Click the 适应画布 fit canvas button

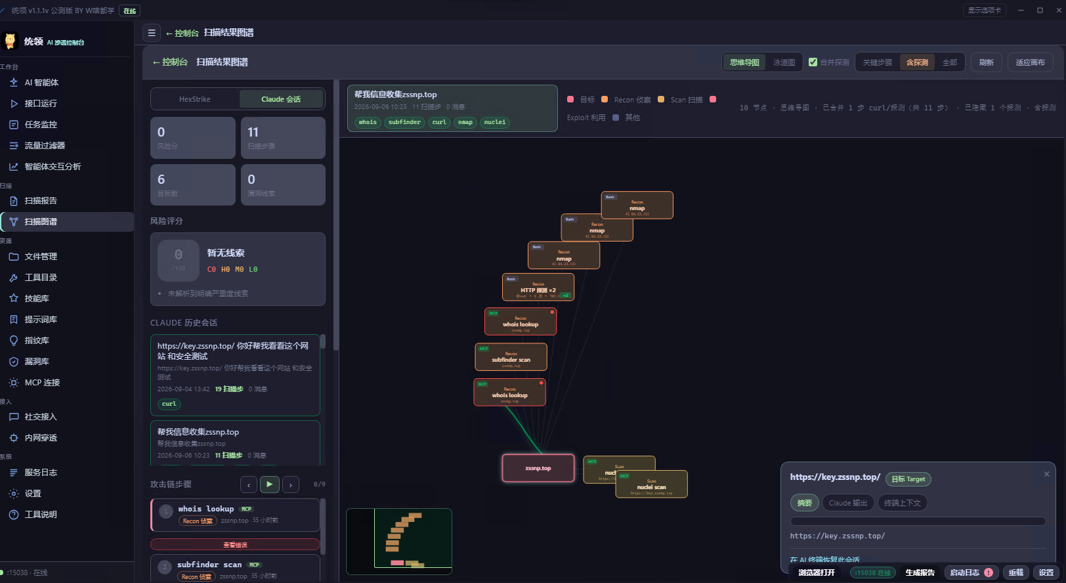1031,62
